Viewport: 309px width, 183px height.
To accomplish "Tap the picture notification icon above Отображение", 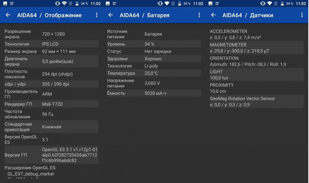I will coord(5,3).
